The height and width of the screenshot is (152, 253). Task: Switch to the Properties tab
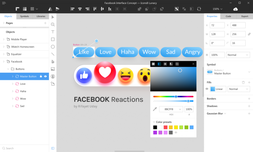[x=212, y=16]
